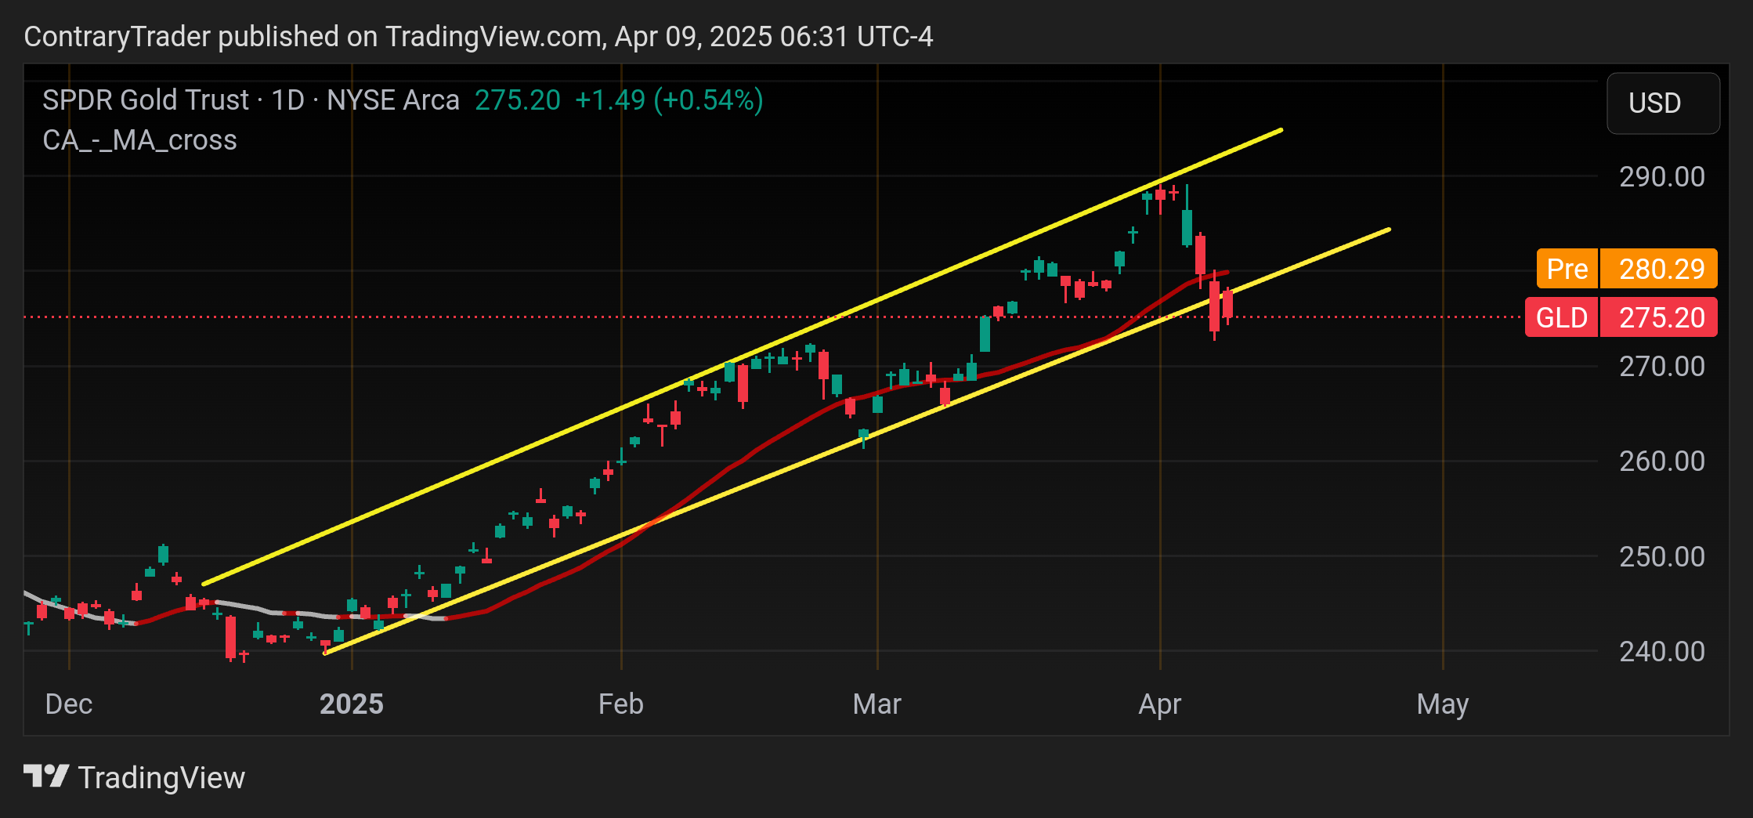Click the 2025 time axis label
Screen dimensions: 1753x818
coord(352,704)
